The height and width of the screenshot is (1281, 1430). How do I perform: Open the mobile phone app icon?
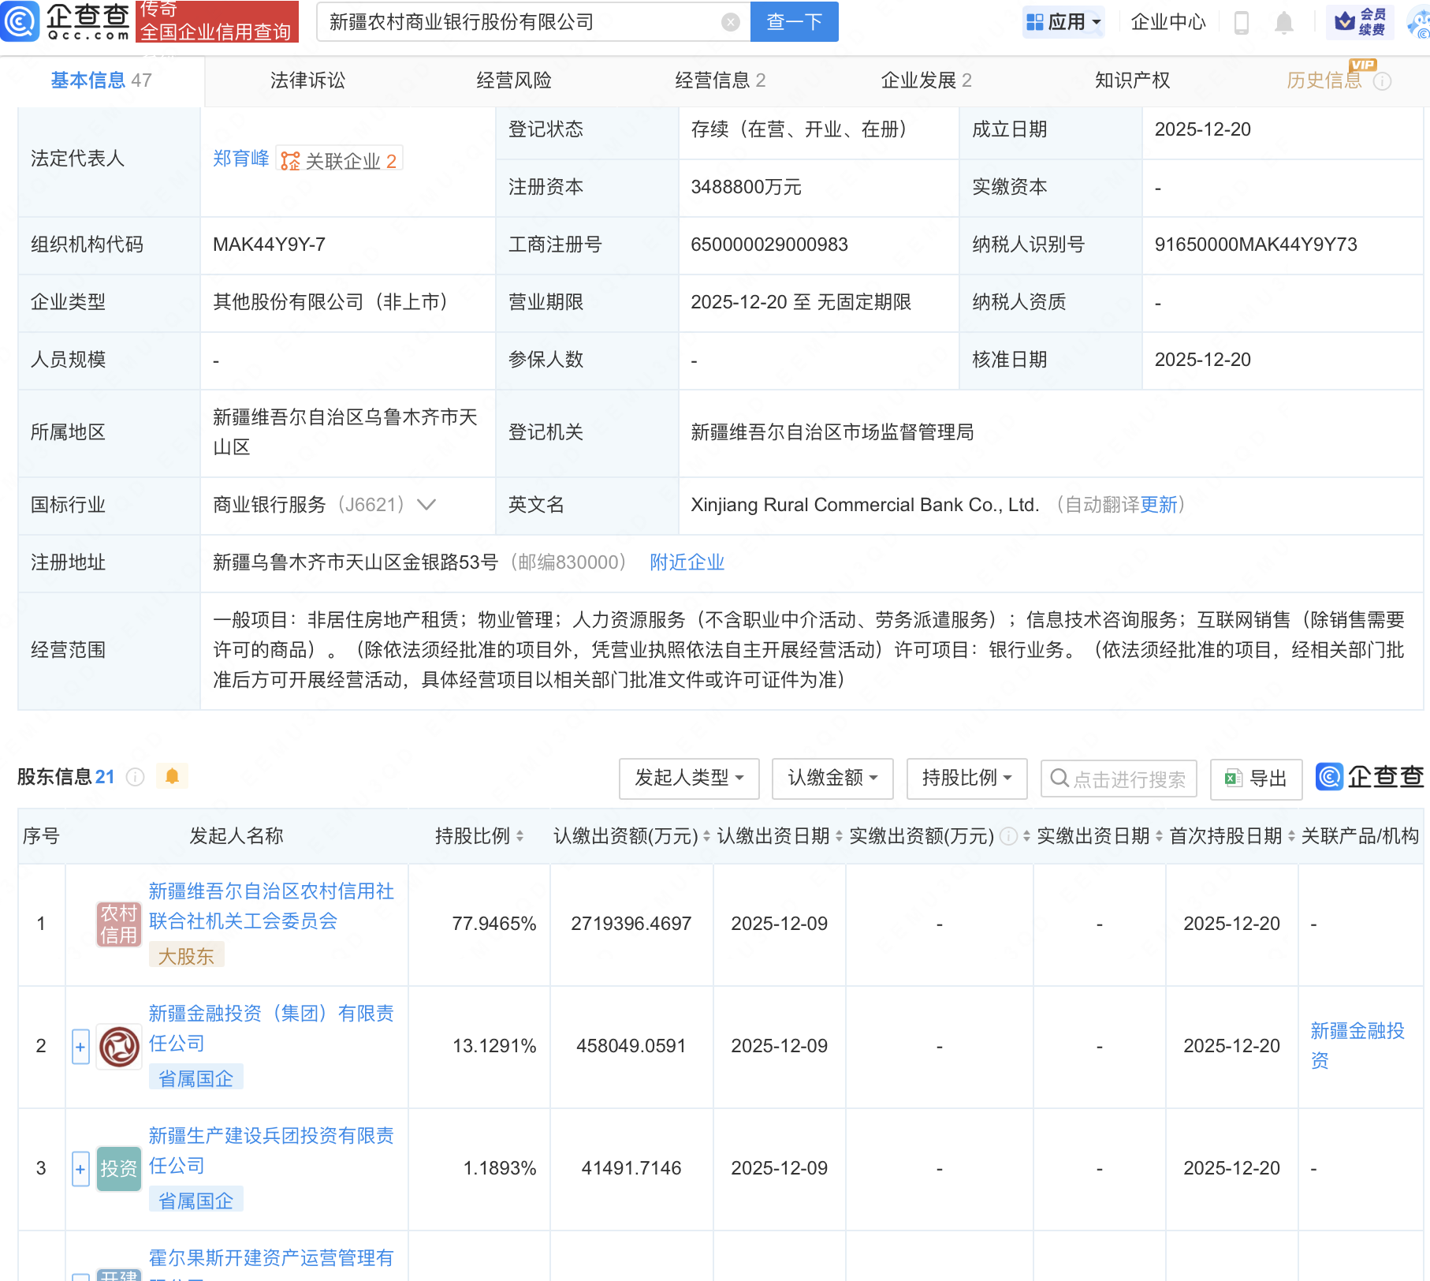coord(1241,23)
